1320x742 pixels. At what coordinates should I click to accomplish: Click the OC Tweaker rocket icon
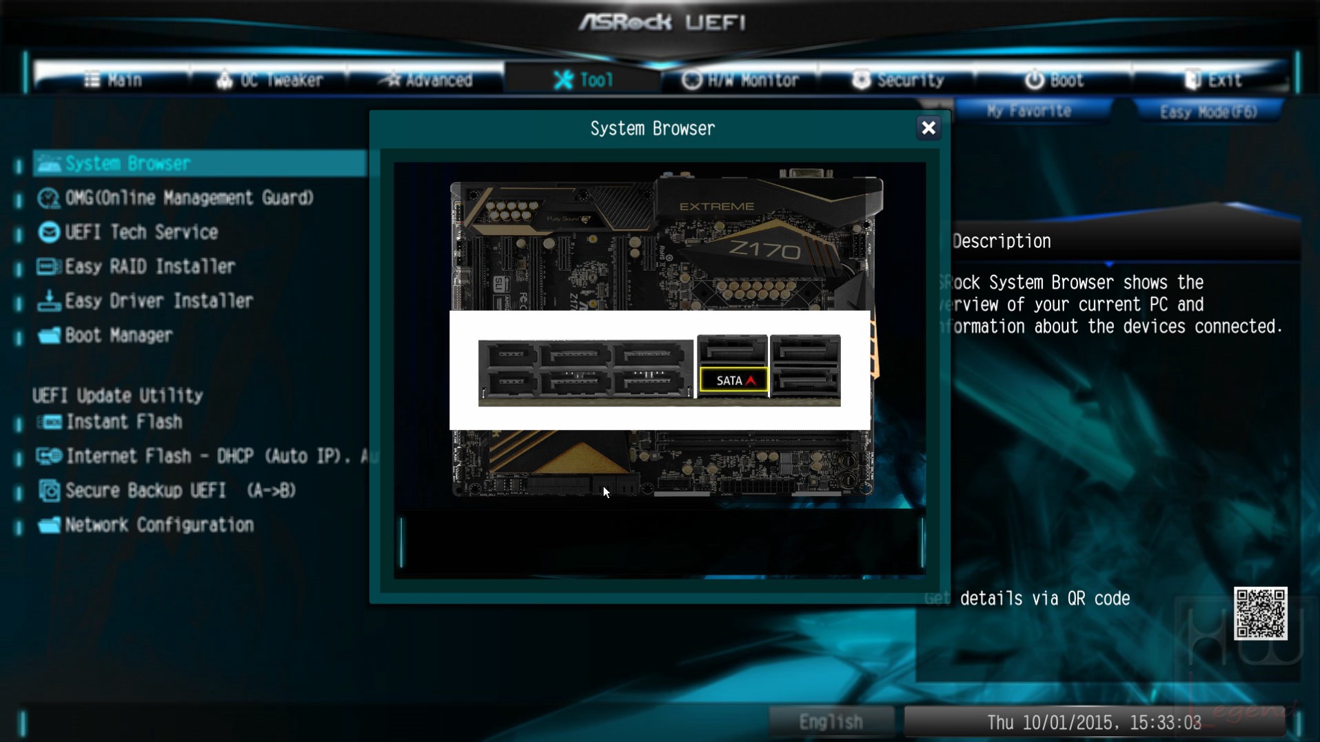click(x=224, y=80)
